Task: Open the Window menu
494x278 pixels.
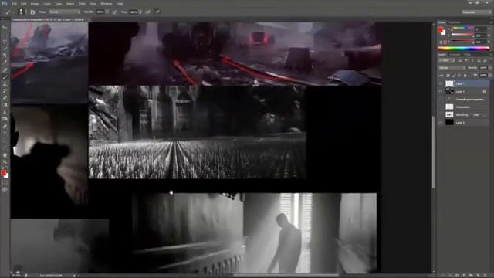Action: [x=107, y=4]
